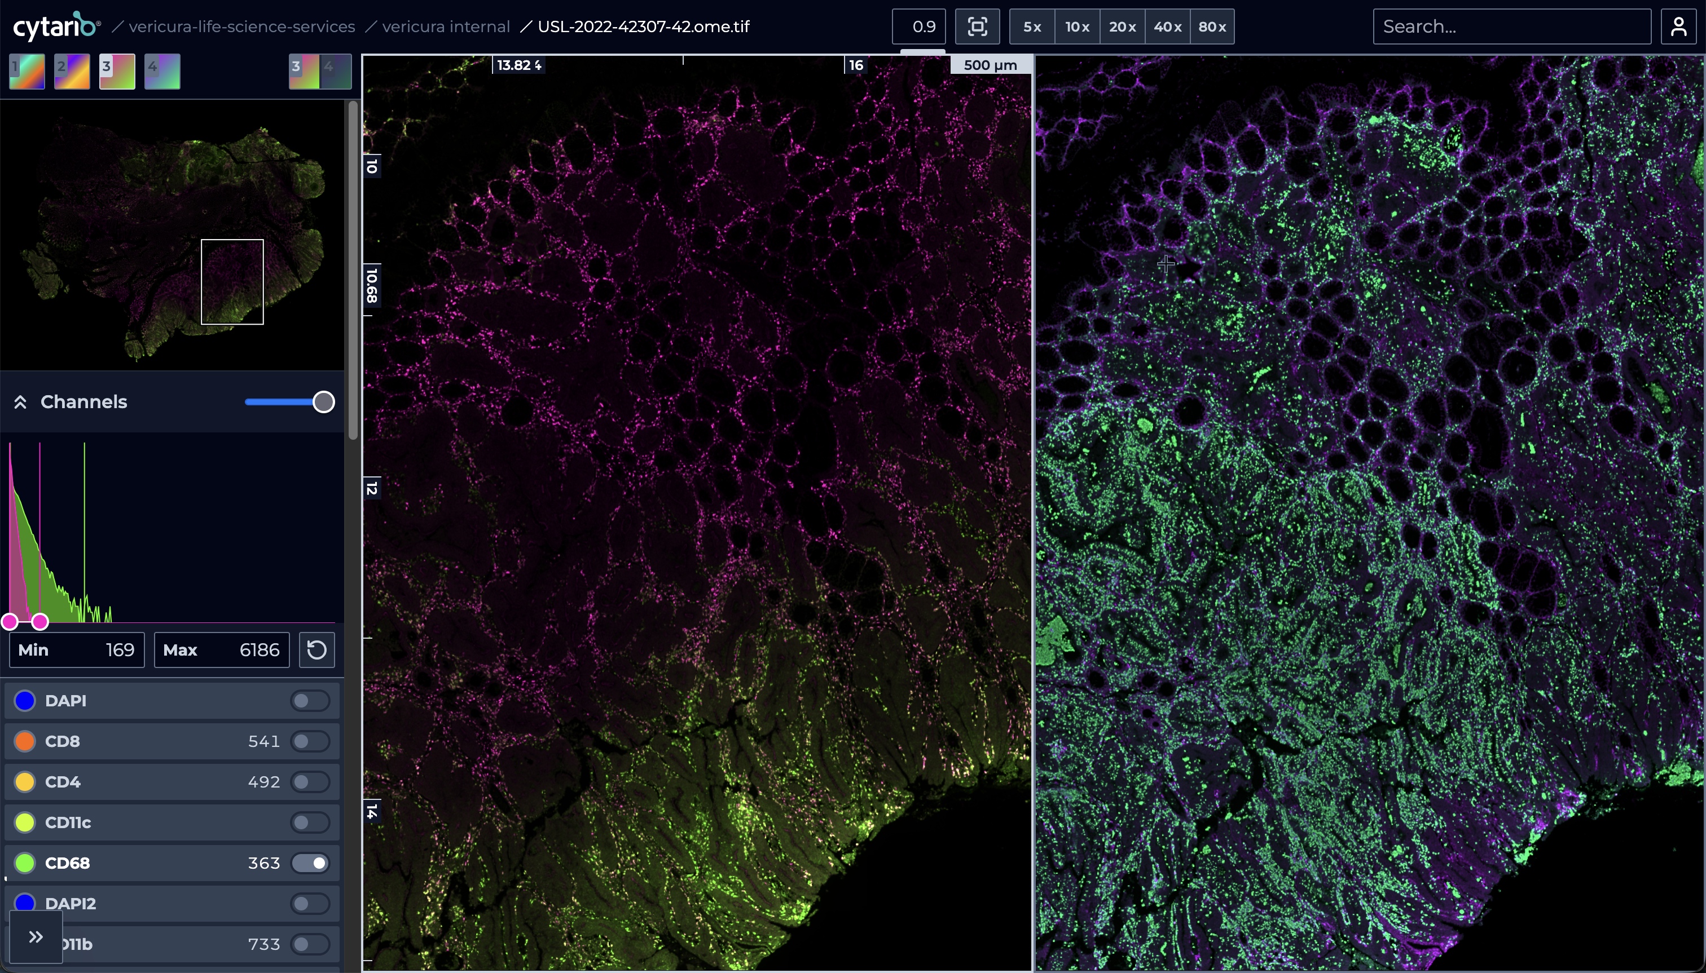Go to vericura-life-science-services breadcrumb
Viewport: 1706px width, 973px height.
pyautogui.click(x=241, y=26)
